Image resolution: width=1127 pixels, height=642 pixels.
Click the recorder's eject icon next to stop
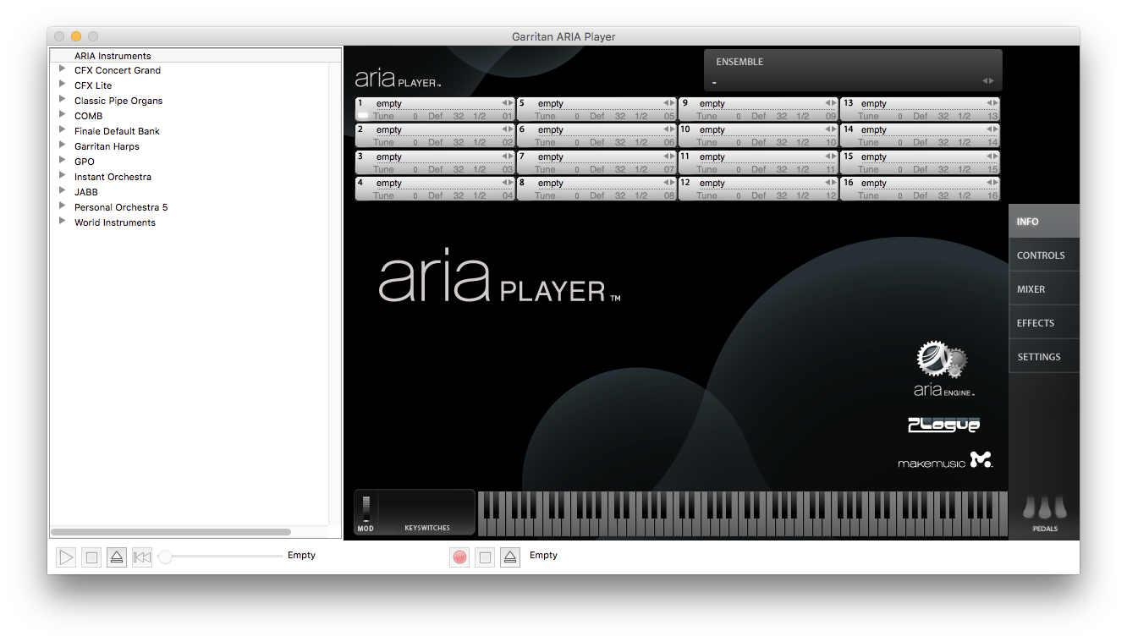coord(509,557)
